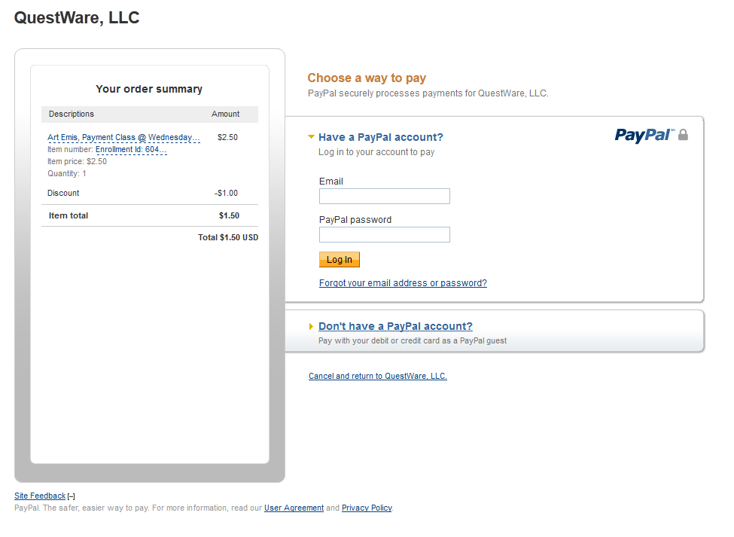Click inside the PayPal password field
The width and height of the screenshot is (734, 537).
pyautogui.click(x=384, y=234)
